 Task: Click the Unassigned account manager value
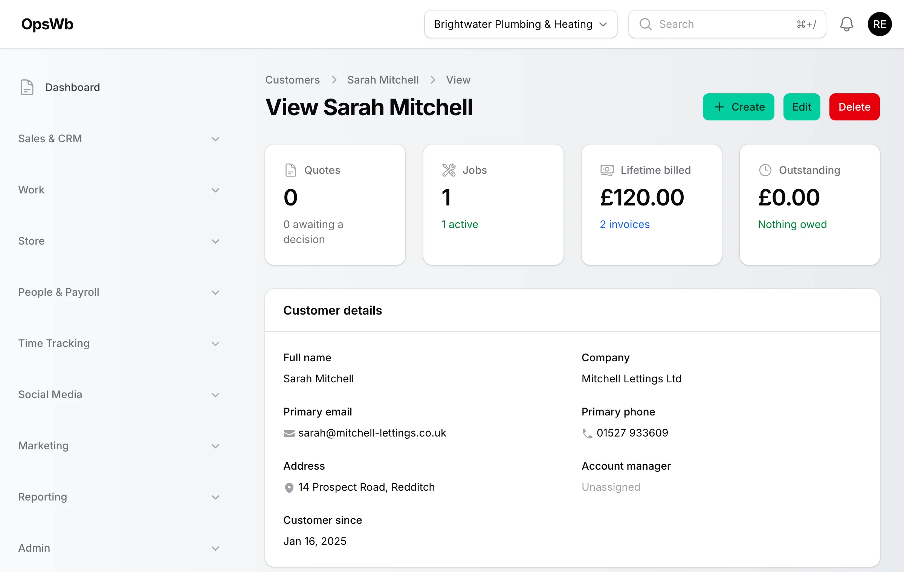(611, 487)
